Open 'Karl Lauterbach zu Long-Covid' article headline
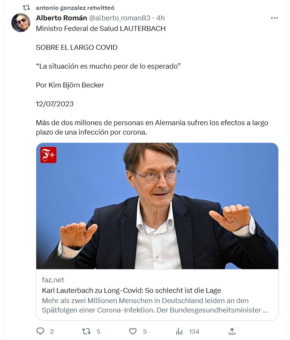Image resolution: width=290 pixels, height=340 pixels. tap(131, 290)
